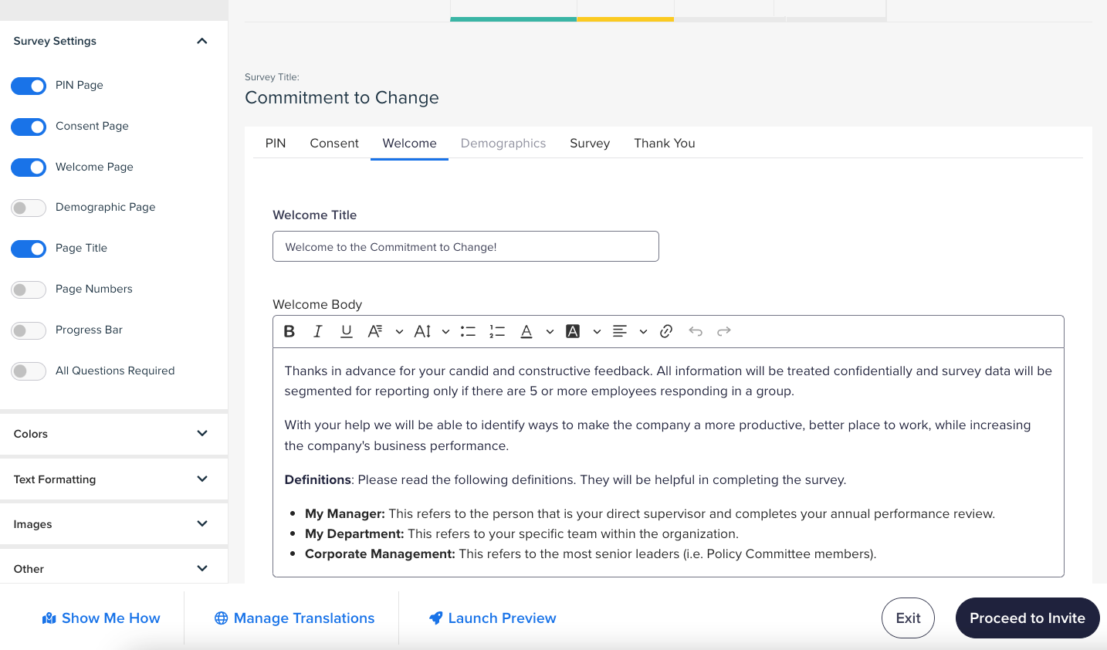Open the Thank You tab
The width and height of the screenshot is (1107, 650).
coord(665,143)
